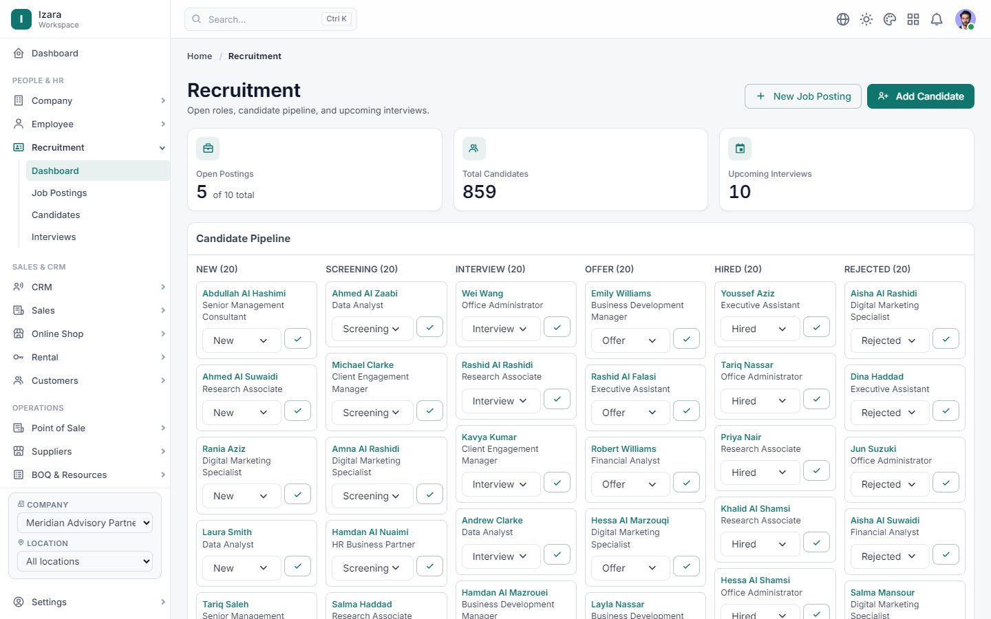Click the Point of Sale icon

(x=19, y=428)
